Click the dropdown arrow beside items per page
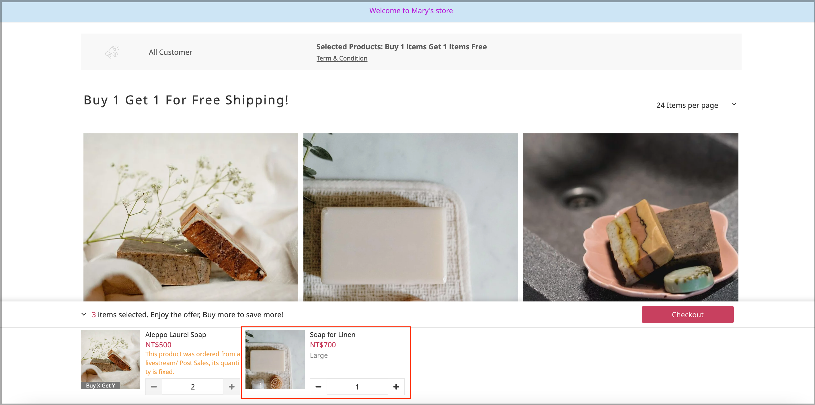Screen dimensions: 815x405 click(734, 104)
